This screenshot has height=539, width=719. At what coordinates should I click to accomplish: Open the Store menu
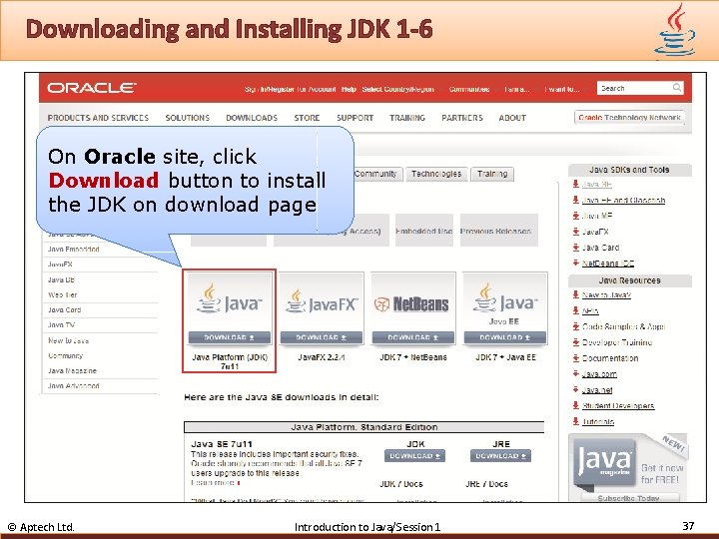[x=307, y=118]
